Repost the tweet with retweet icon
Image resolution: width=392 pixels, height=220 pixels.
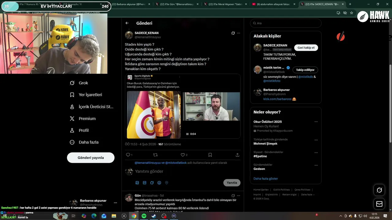pyautogui.click(x=155, y=155)
